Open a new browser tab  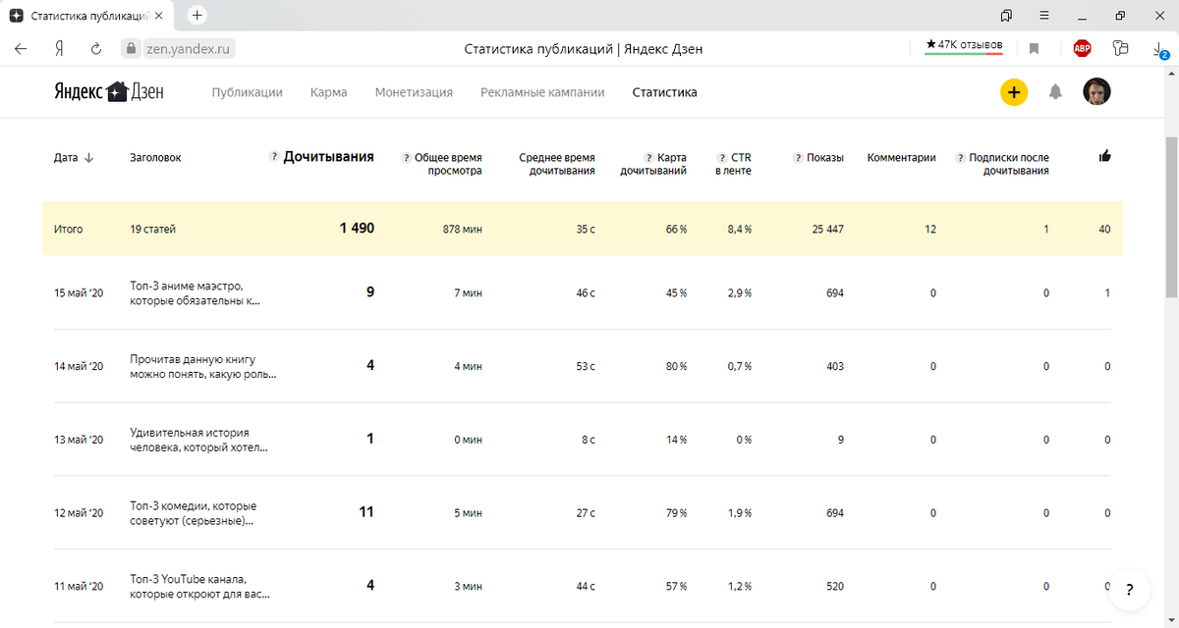pos(197,16)
